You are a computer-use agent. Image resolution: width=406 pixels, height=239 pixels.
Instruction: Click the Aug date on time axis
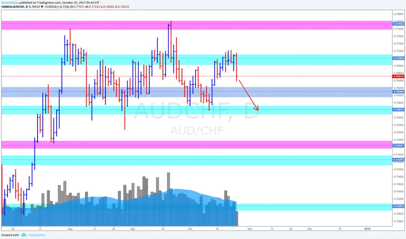tap(70, 229)
